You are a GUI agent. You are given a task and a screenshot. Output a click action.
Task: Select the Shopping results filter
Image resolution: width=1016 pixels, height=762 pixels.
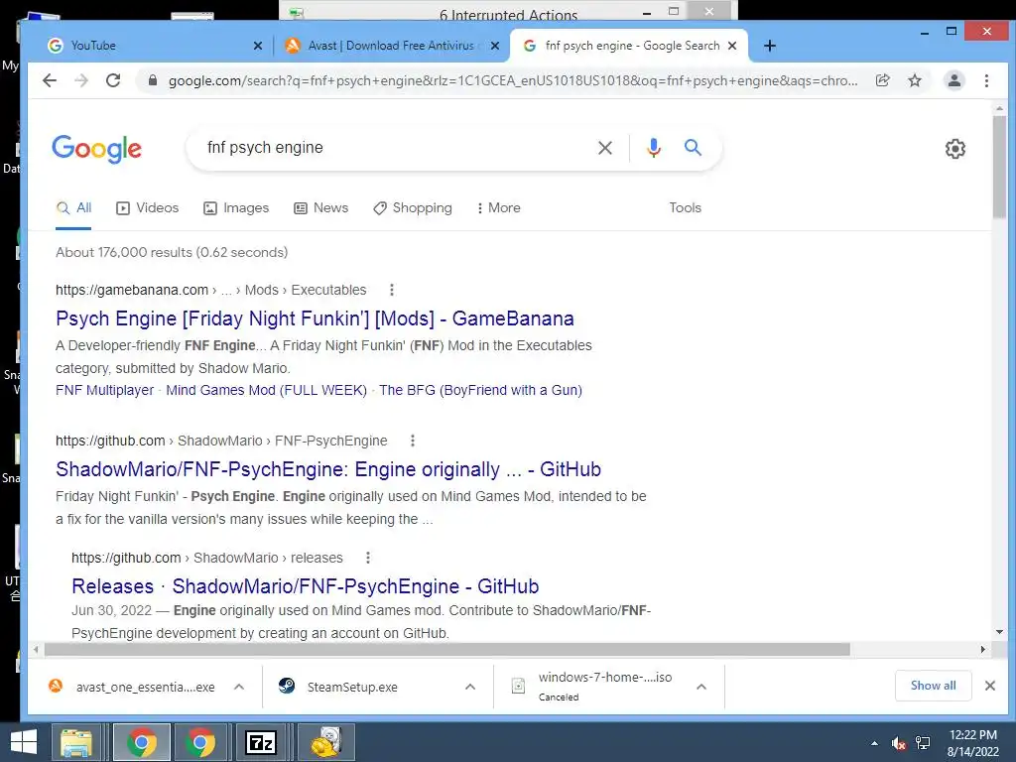(413, 208)
